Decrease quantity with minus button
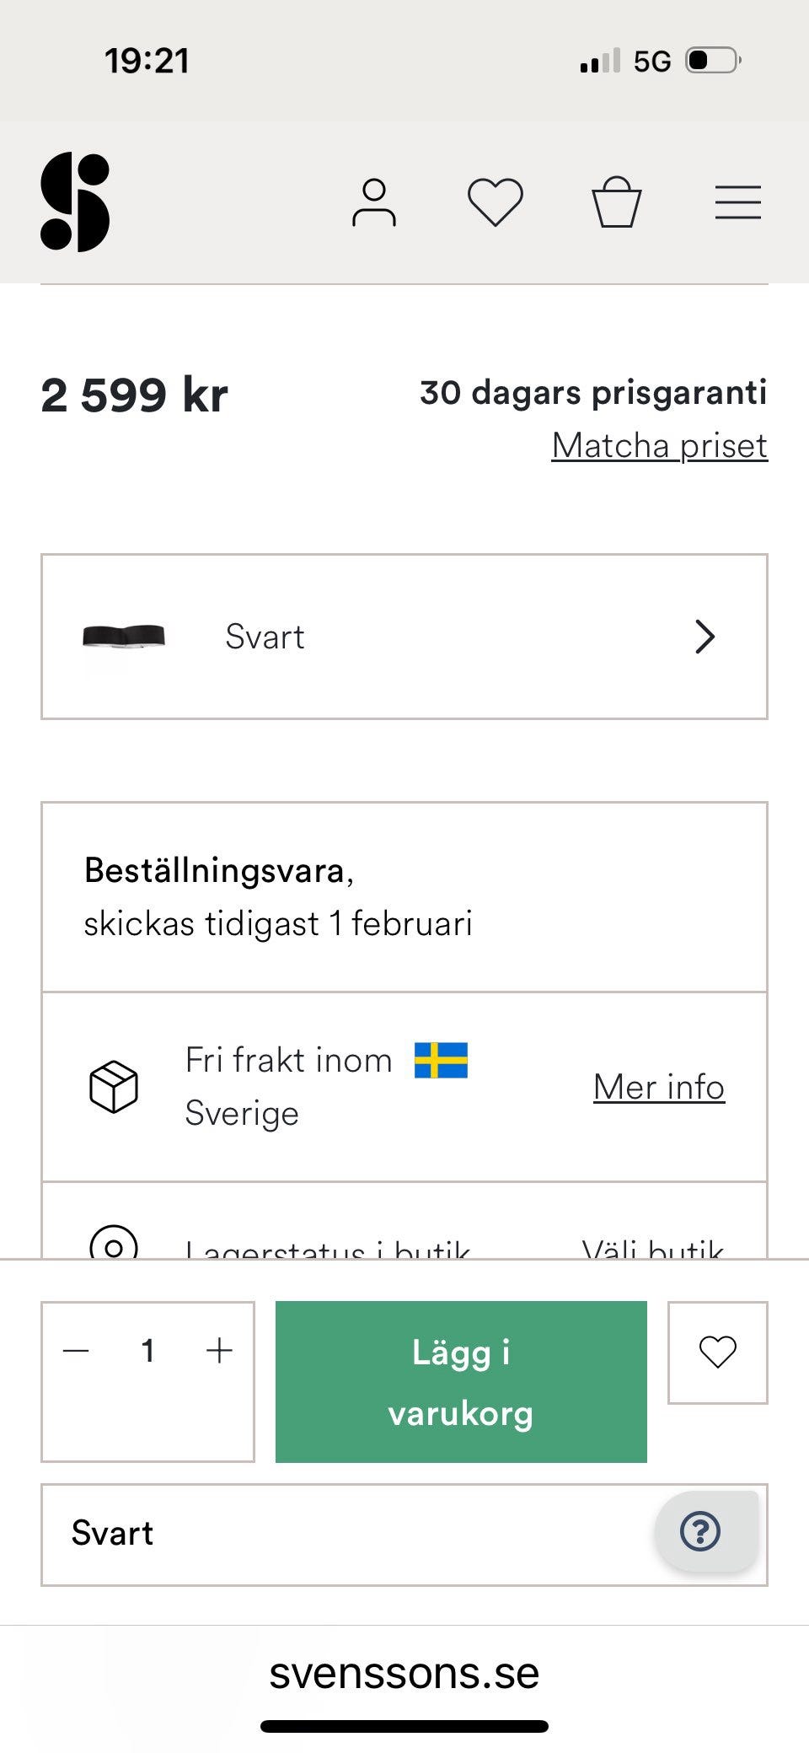The width and height of the screenshot is (809, 1753). 76,1351
